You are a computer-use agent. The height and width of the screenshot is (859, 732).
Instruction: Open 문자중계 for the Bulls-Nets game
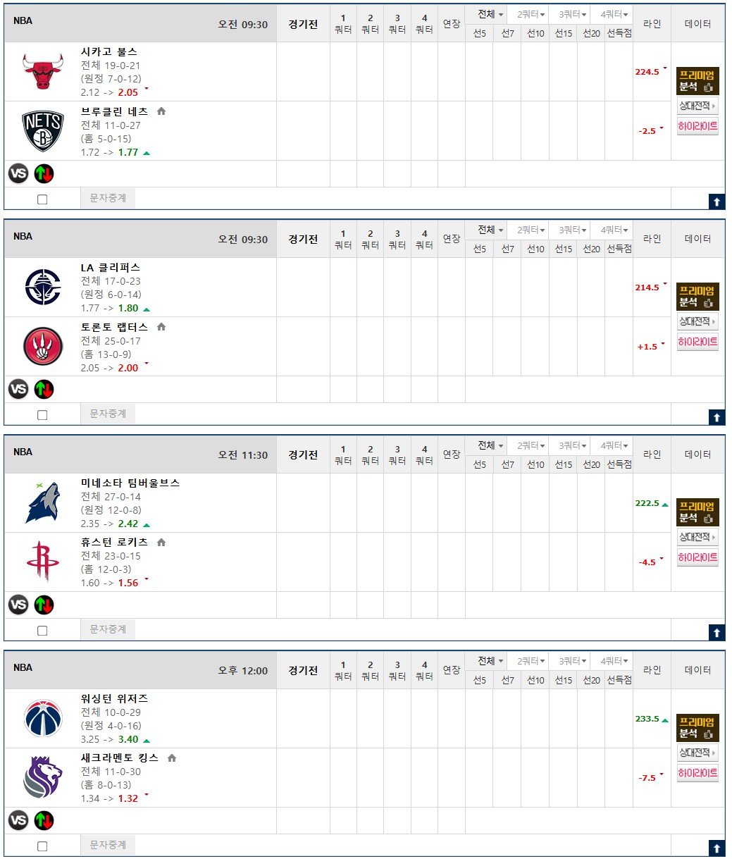point(108,199)
